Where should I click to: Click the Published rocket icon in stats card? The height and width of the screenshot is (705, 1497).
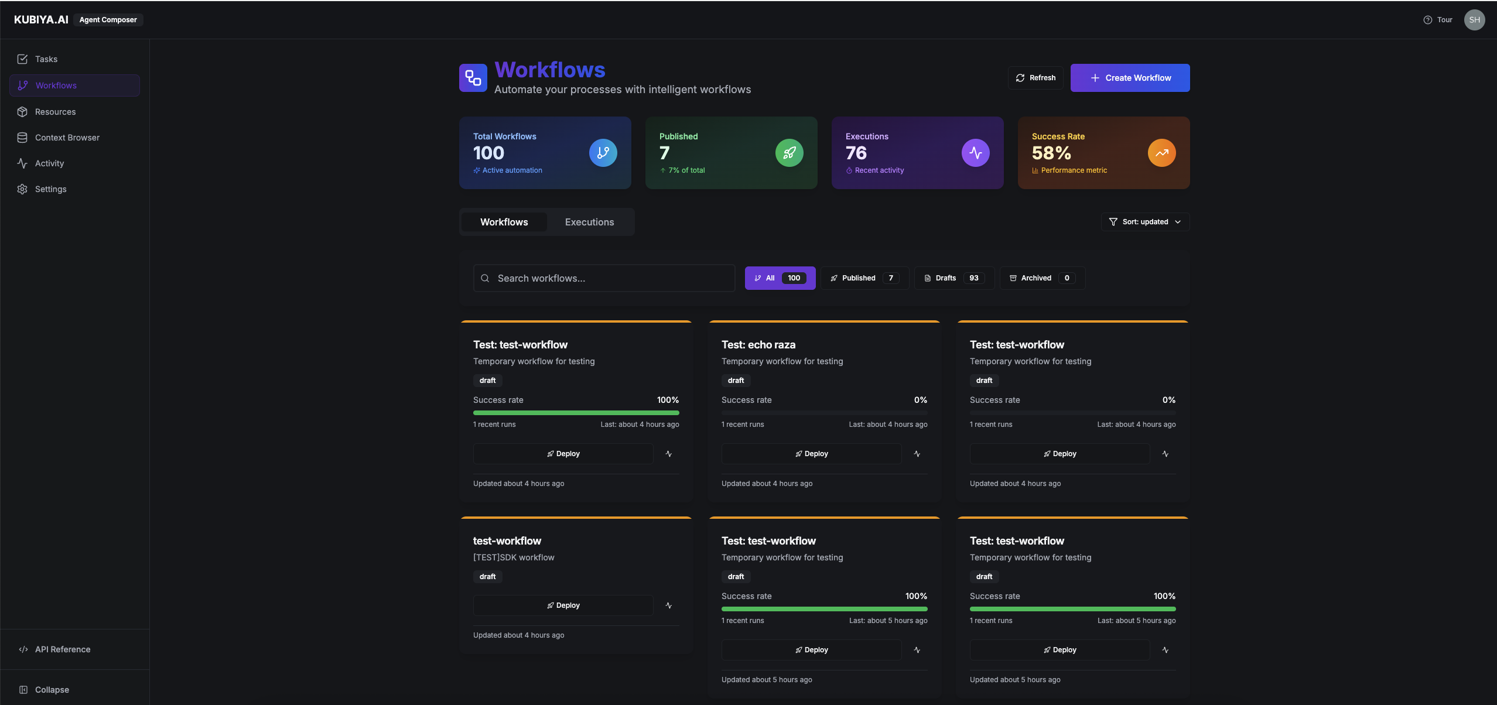click(789, 153)
